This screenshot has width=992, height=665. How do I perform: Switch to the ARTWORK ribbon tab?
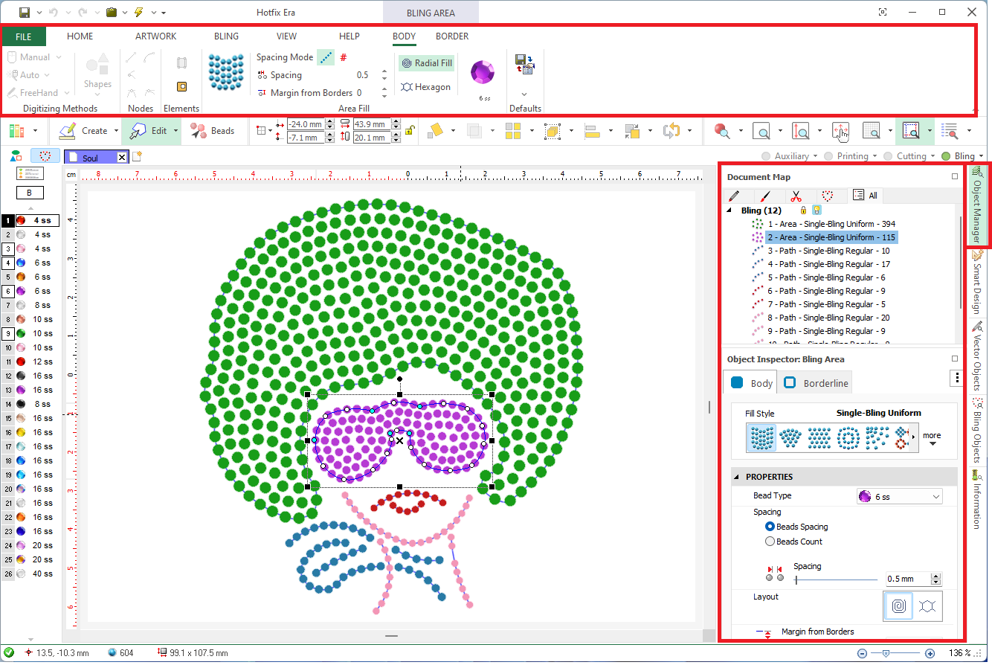156,36
